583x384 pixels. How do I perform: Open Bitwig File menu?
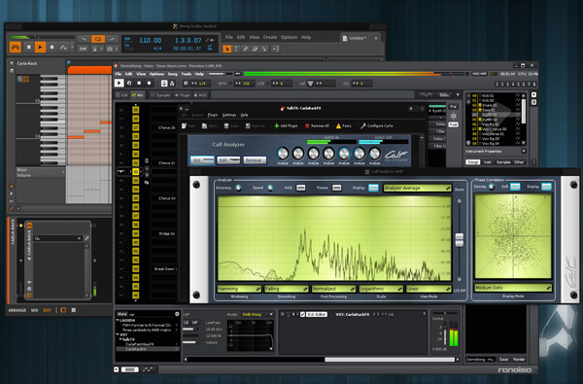click(229, 37)
